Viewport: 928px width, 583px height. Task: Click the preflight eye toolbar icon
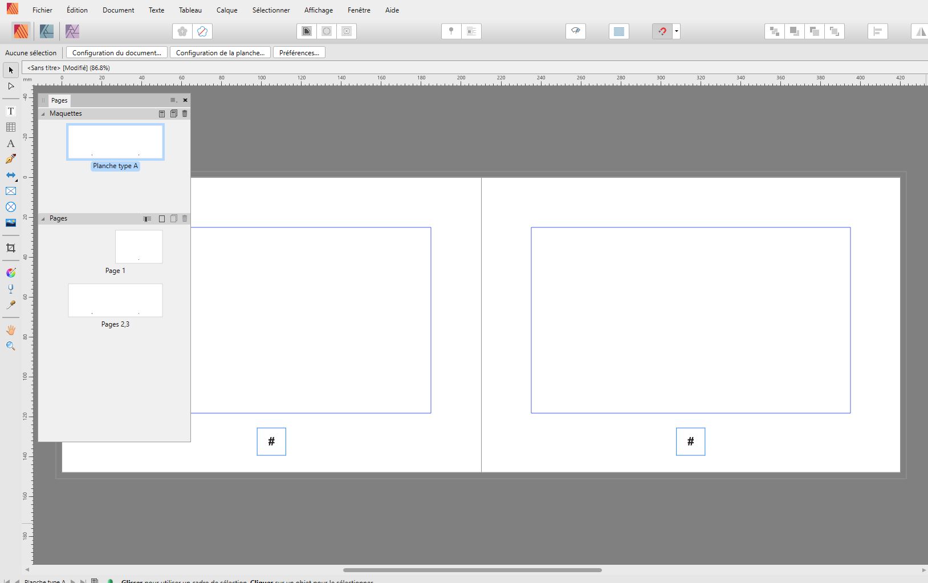pos(576,31)
